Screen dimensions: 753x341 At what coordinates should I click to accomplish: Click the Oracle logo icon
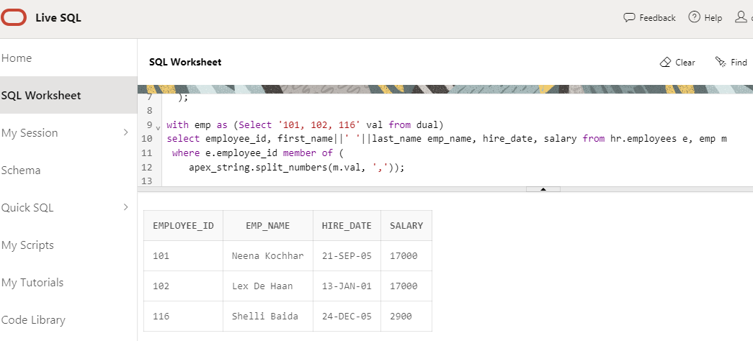[x=14, y=18]
